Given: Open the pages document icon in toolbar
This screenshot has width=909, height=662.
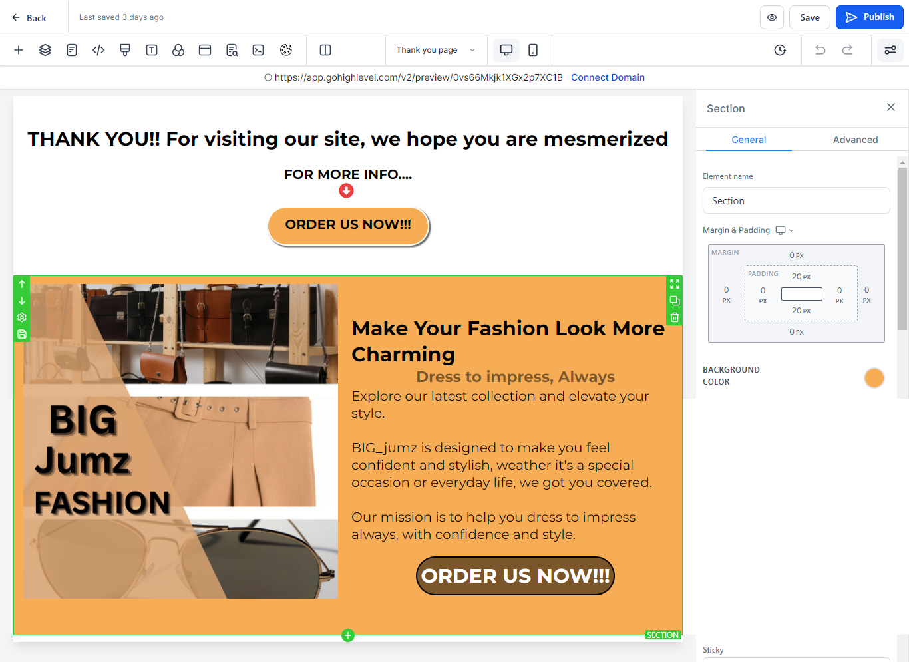Looking at the screenshot, I should click(72, 50).
